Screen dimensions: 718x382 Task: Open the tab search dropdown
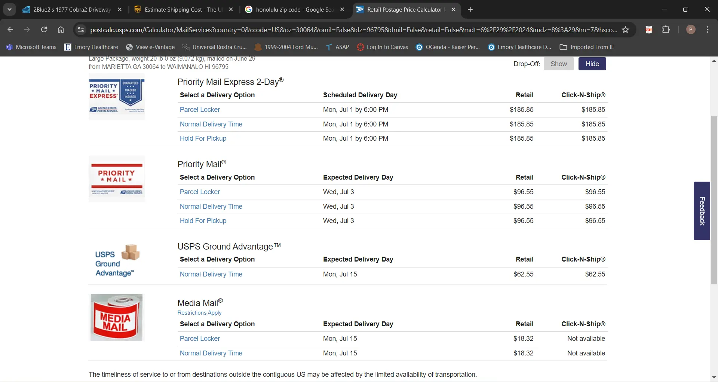(x=9, y=9)
